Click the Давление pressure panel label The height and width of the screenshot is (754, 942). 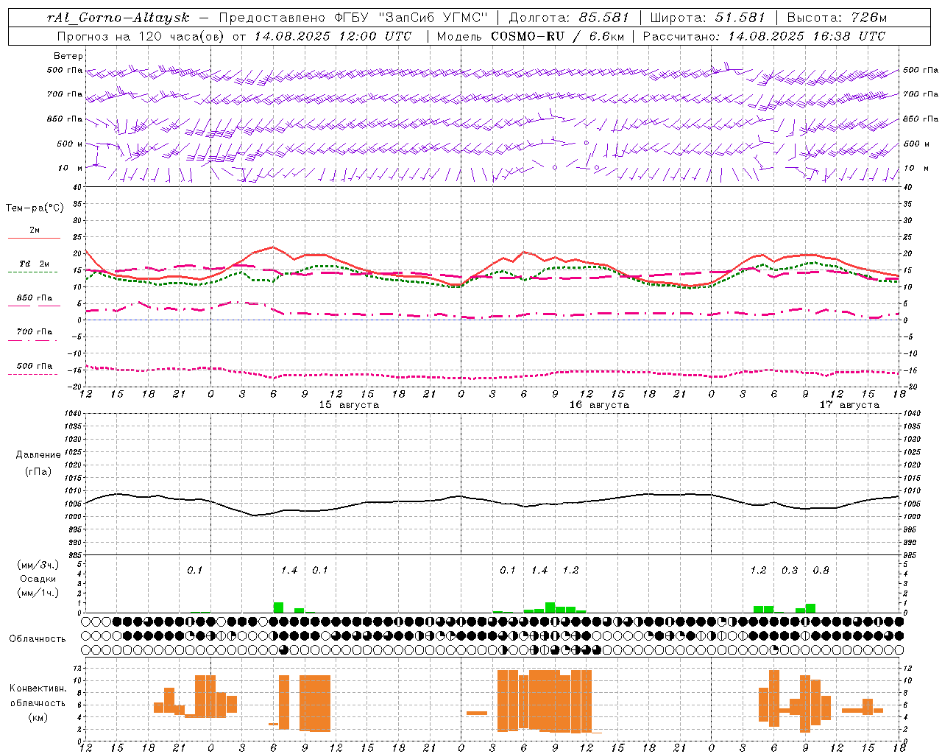click(x=38, y=455)
